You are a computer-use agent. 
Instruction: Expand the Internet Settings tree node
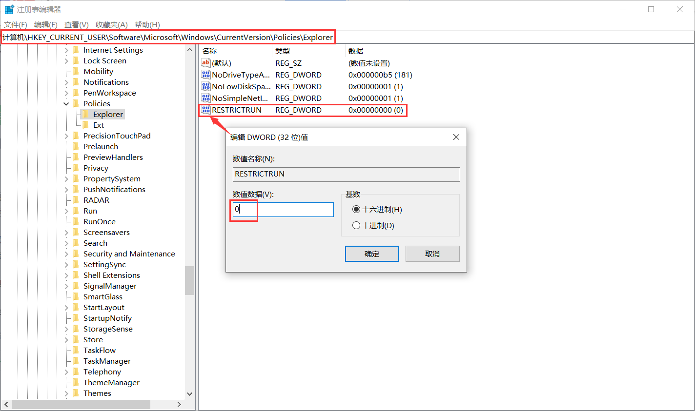pos(66,50)
